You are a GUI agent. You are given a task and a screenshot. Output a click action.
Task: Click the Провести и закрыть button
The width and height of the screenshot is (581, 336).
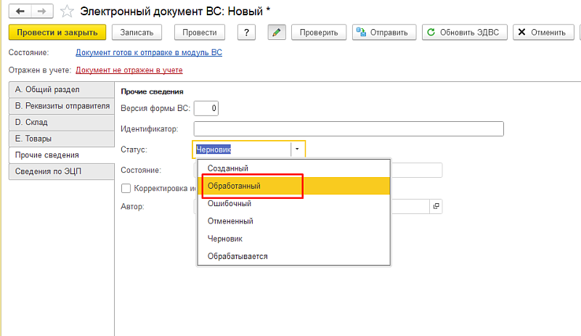[x=57, y=33]
